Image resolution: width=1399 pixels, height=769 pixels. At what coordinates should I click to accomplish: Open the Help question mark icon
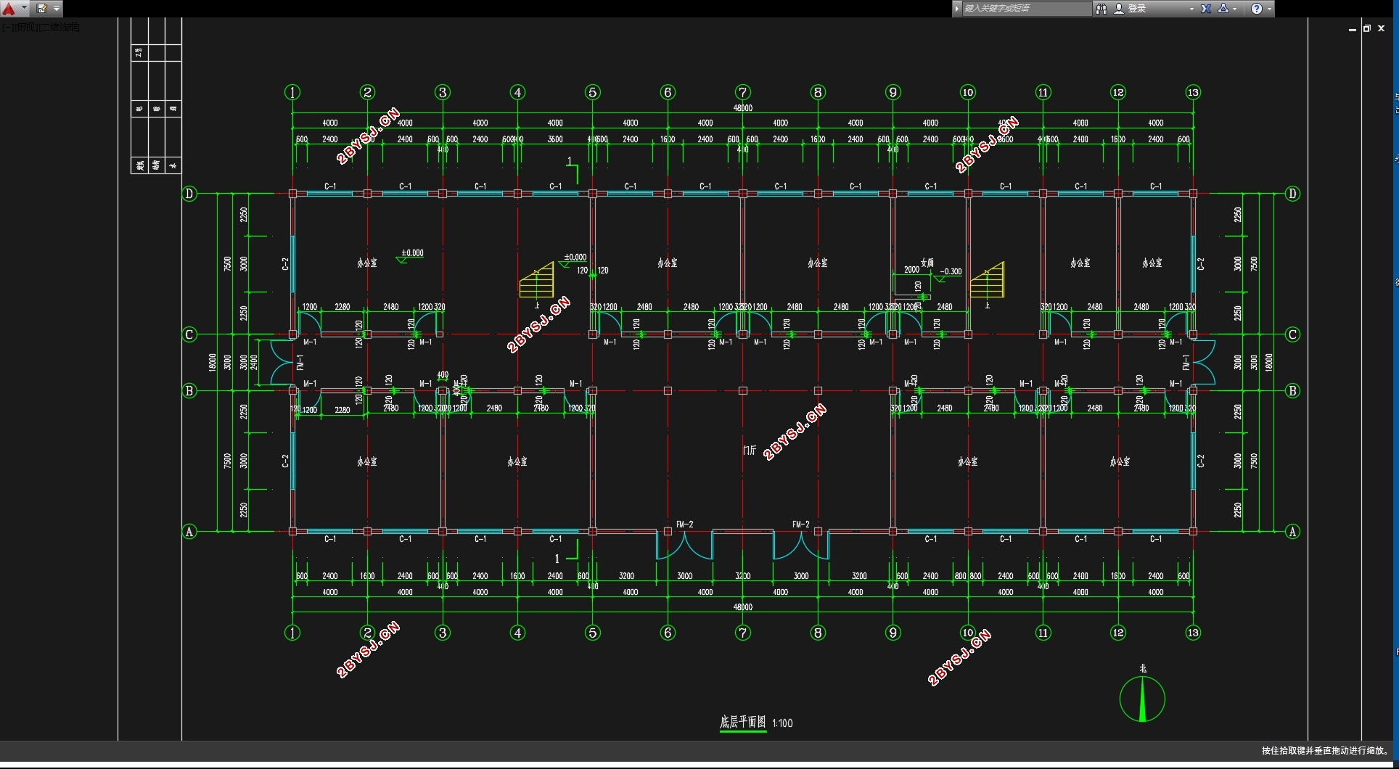(x=1257, y=9)
